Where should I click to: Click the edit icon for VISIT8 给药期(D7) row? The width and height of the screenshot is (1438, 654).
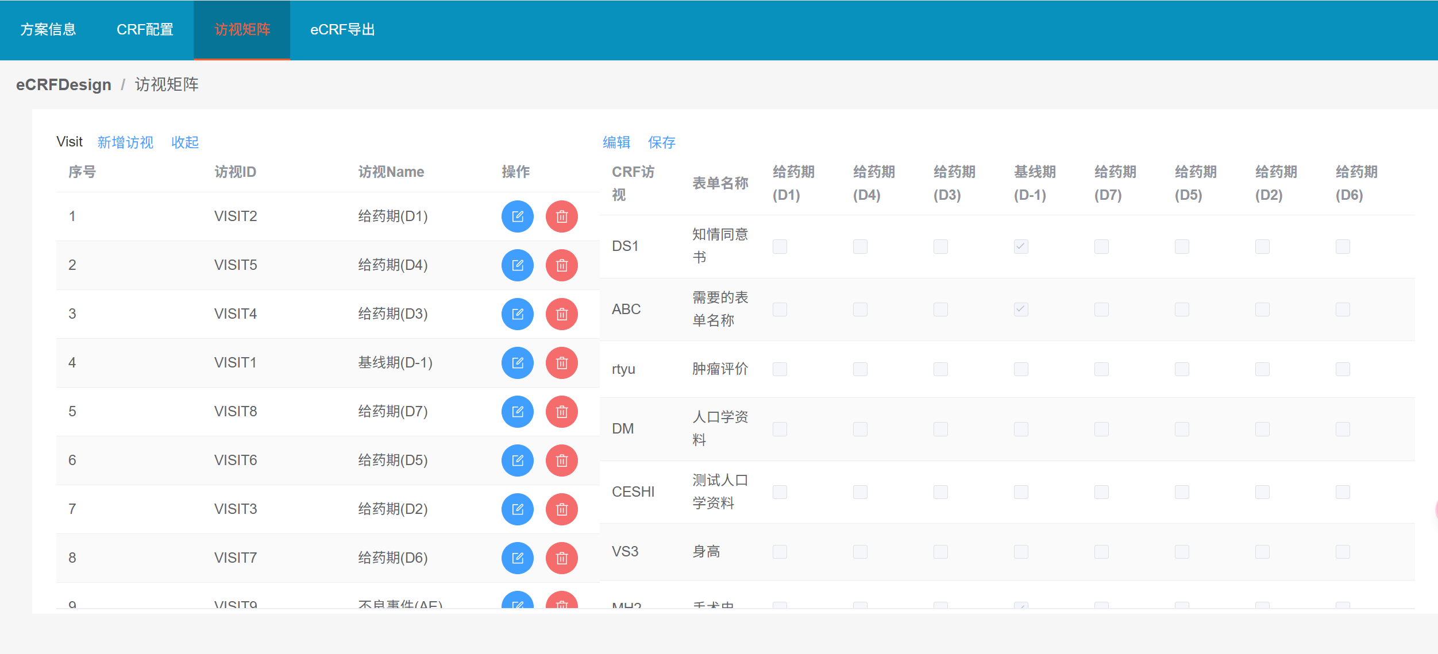click(x=517, y=412)
